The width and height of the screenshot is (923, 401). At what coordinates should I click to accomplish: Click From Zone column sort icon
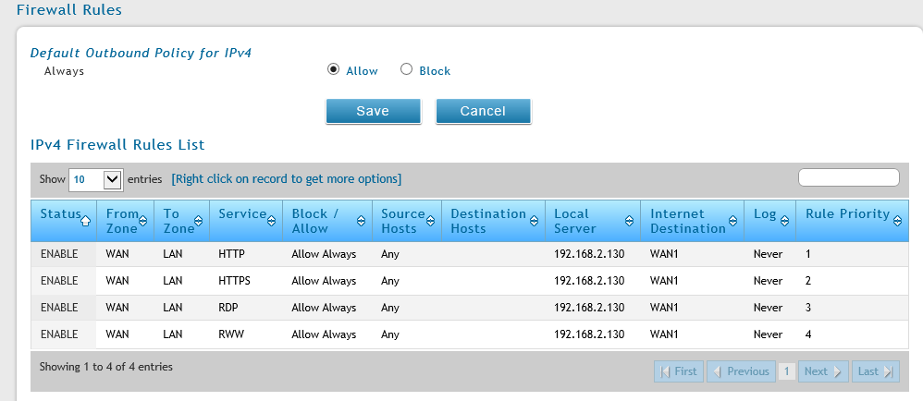143,221
